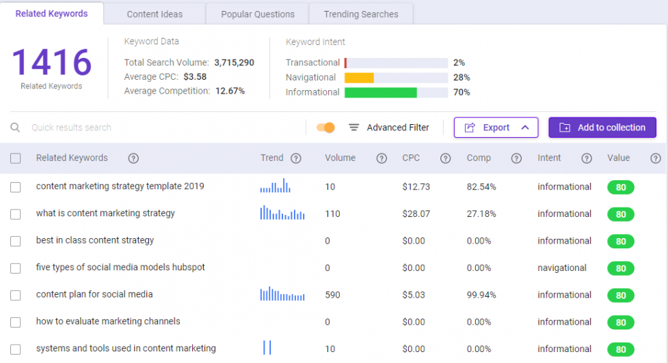Click the search magnifier icon
This screenshot has height=363, width=668.
15,128
